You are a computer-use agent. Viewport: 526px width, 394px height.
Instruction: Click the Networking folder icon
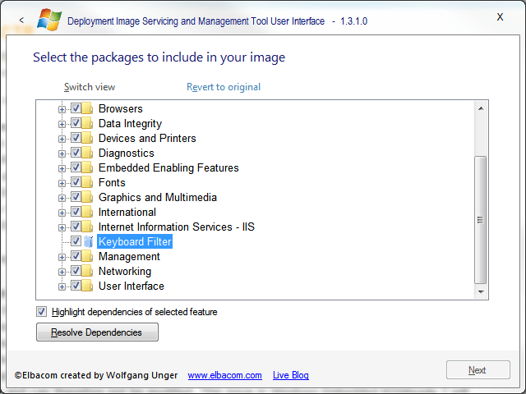pyautogui.click(x=87, y=271)
